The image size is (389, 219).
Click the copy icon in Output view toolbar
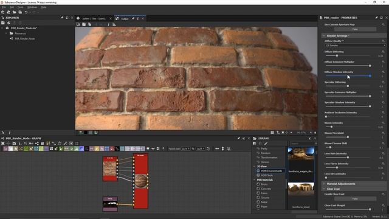coord(78,24)
